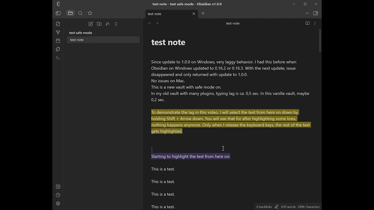The image size is (374, 210).
Task: Toggle the left sidebar
Action: pyautogui.click(x=58, y=13)
